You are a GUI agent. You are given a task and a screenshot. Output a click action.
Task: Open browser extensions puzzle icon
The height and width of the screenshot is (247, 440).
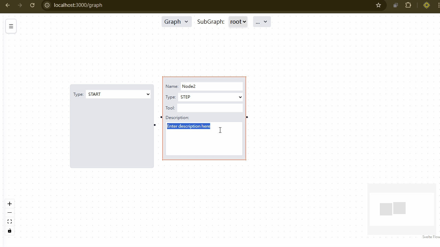pos(408,5)
